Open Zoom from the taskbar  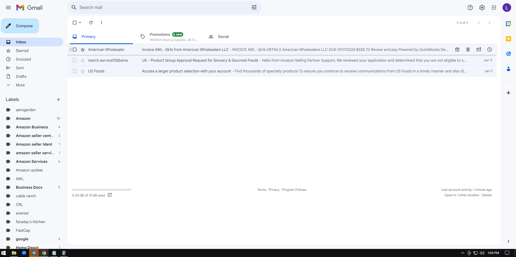point(24,253)
